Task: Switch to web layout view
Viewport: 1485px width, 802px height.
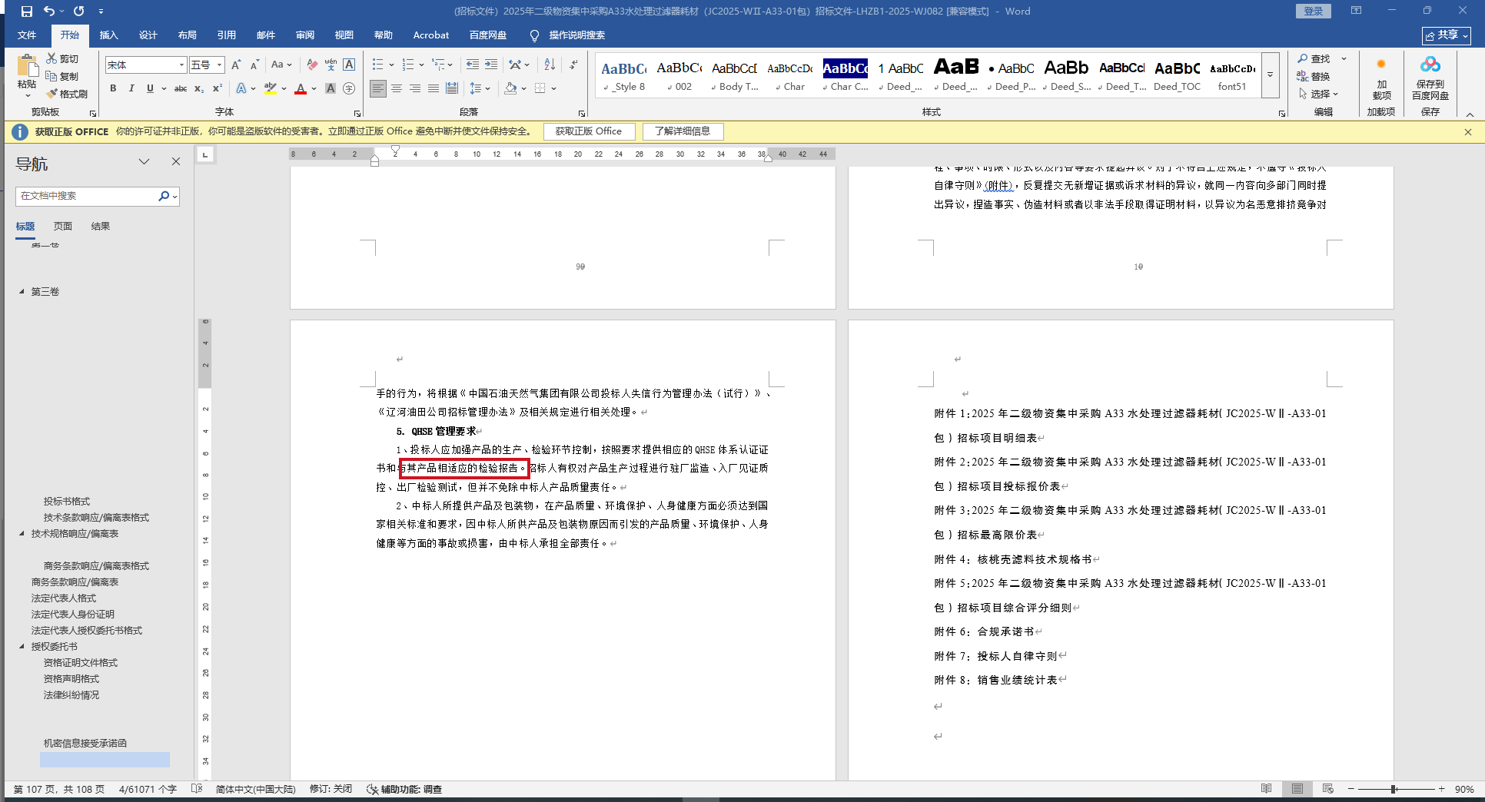Action: point(1327,789)
